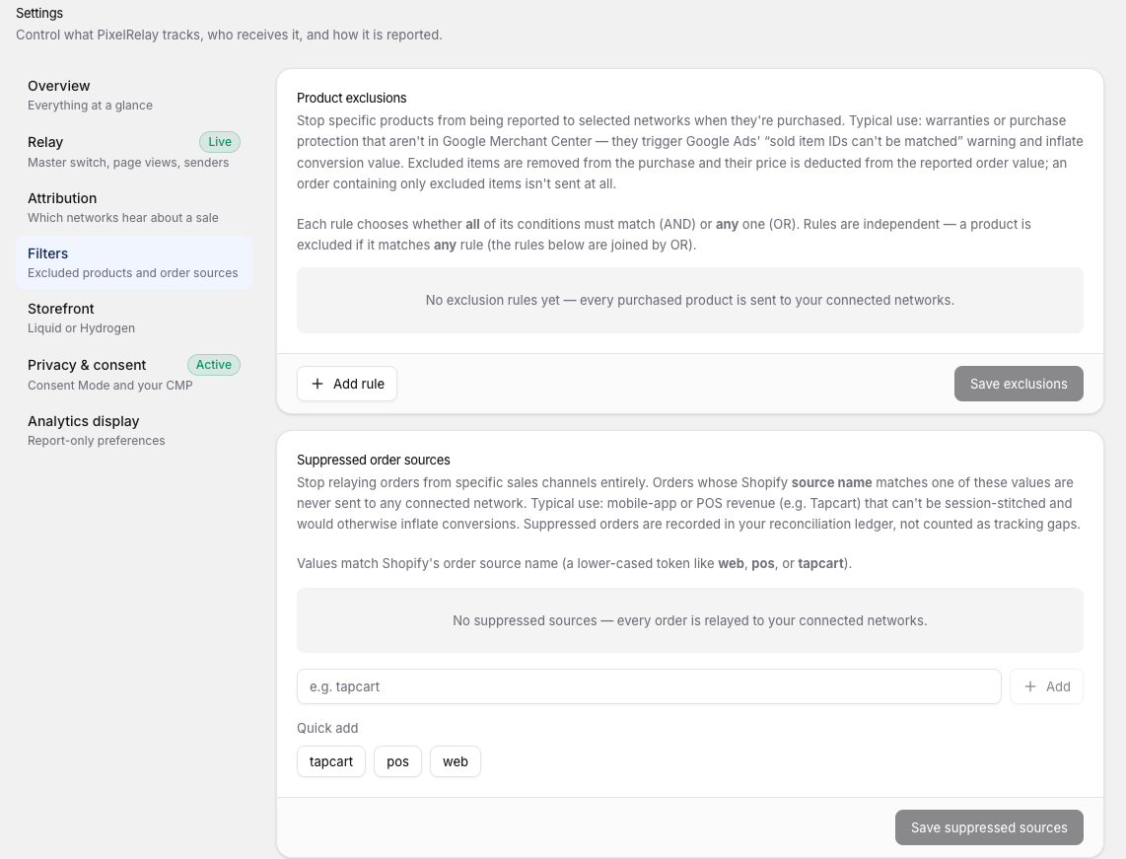Switch to the Attribution section
The image size is (1126, 859).
click(133, 207)
